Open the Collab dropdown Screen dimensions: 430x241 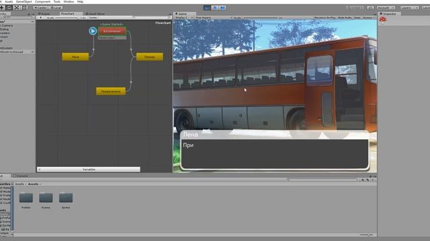tap(355, 7)
